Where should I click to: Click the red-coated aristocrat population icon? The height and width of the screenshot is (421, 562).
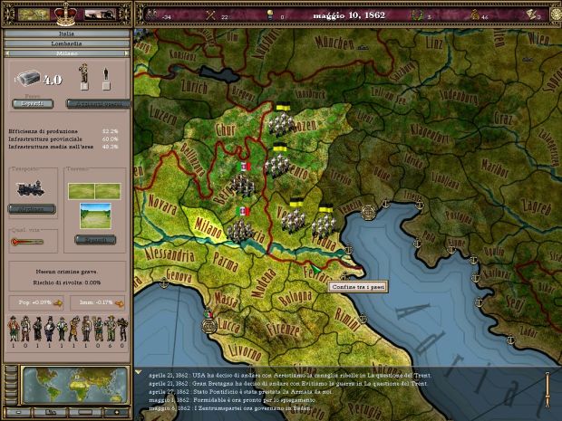(x=14, y=329)
